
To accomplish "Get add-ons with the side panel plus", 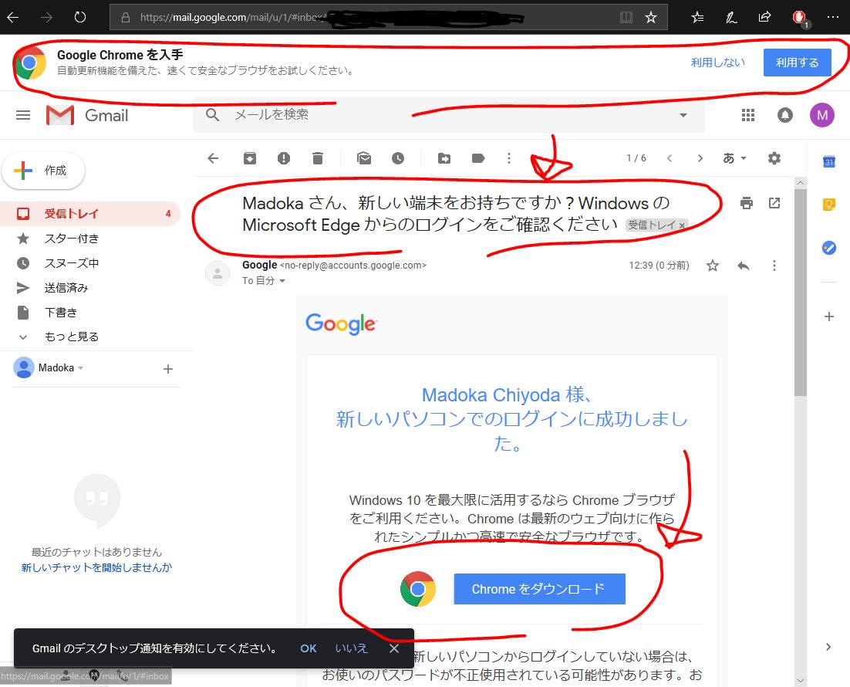I will pos(829,316).
